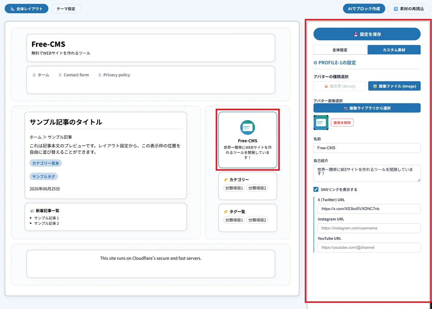The height and width of the screenshot is (309, 432).
Task: Switch to the 全体設定 tab
Action: [x=340, y=50]
